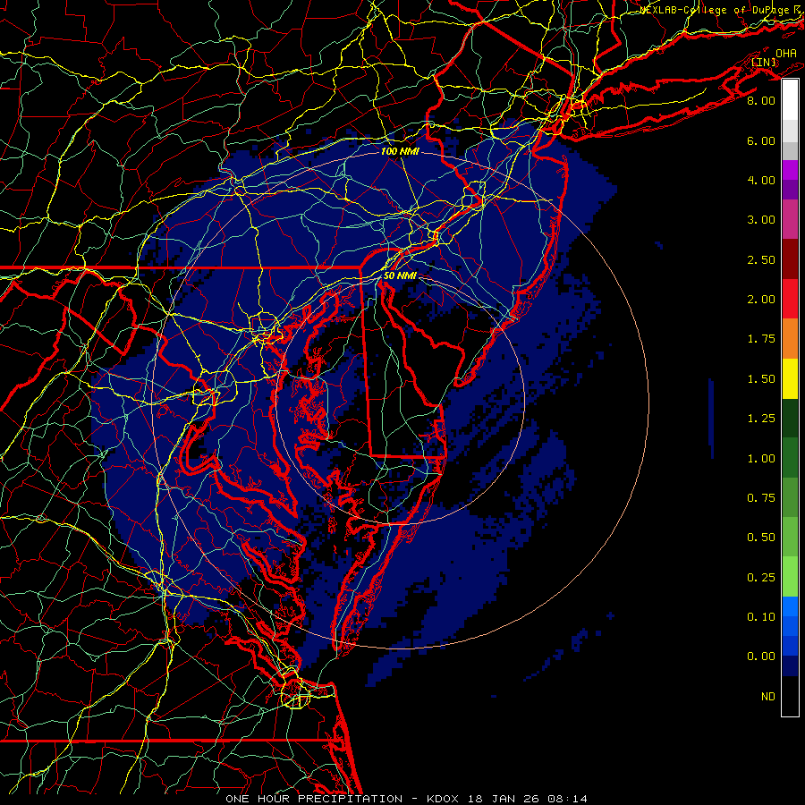This screenshot has width=805, height=805.
Task: Click the 1.25 legend value label
Action: point(761,419)
